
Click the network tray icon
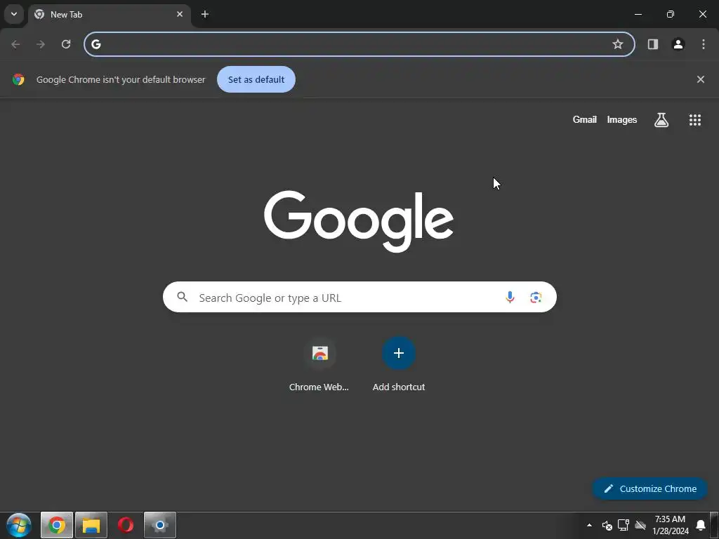point(624,525)
